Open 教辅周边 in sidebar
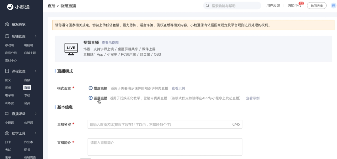337x159 pixels. [30, 157]
